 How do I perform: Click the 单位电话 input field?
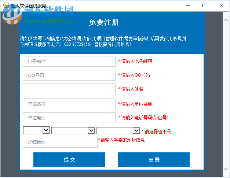click(x=69, y=118)
